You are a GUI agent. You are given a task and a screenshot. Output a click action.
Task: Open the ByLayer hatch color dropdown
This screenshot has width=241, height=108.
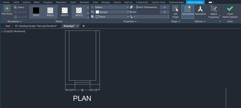(111, 12)
